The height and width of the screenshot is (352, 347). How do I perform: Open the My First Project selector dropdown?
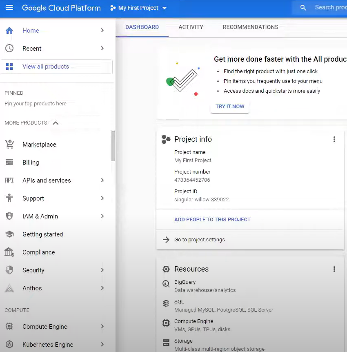click(139, 8)
